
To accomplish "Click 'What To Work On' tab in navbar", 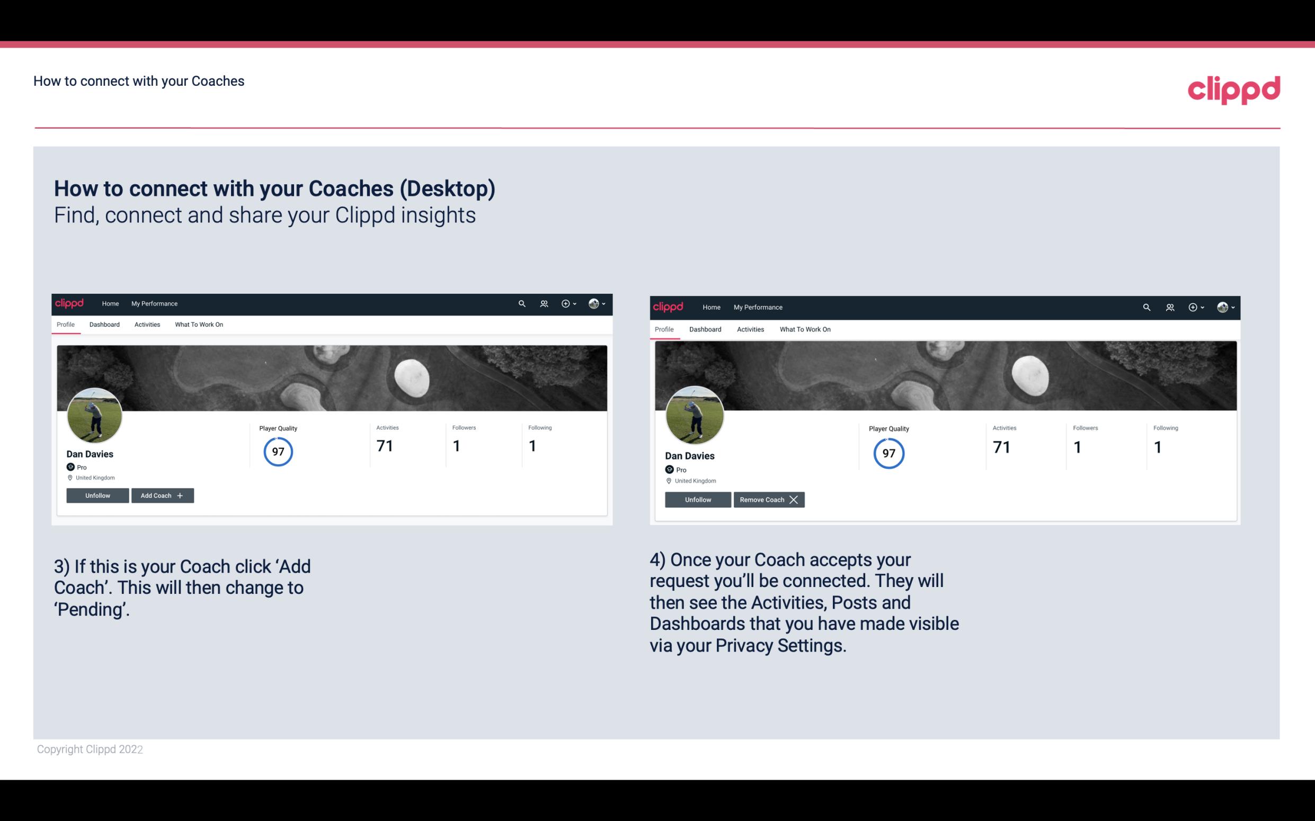I will 198,324.
